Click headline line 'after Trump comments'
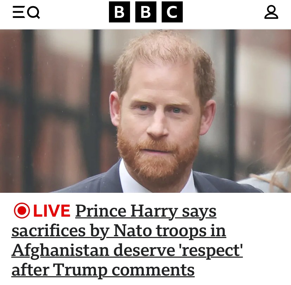 (x=103, y=270)
